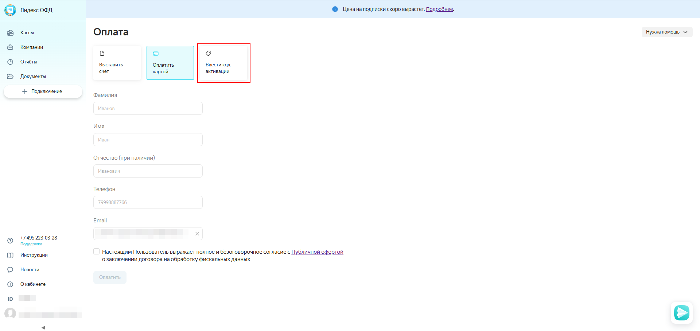The image size is (700, 331).
Task: Open Кассы section via cash register icon
Action: (x=10, y=33)
